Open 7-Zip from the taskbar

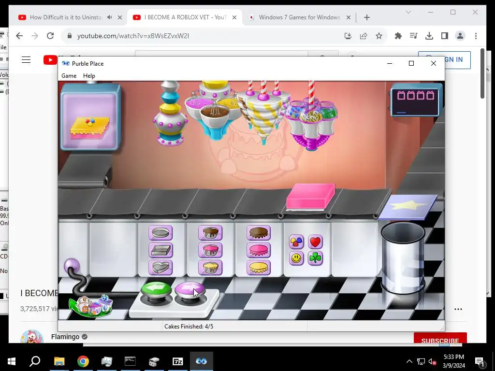click(x=178, y=361)
